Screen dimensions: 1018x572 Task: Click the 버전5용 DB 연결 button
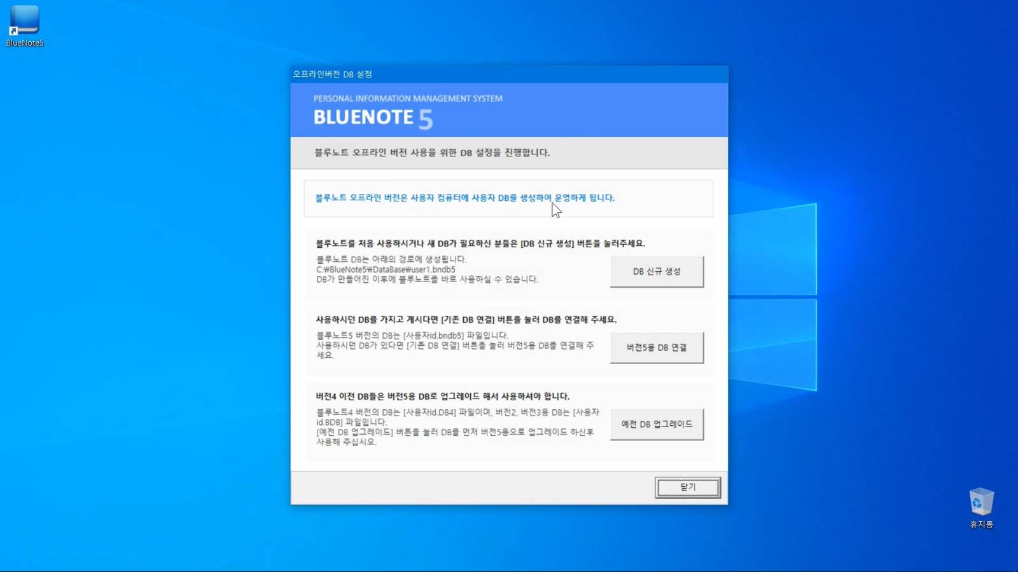tap(657, 348)
